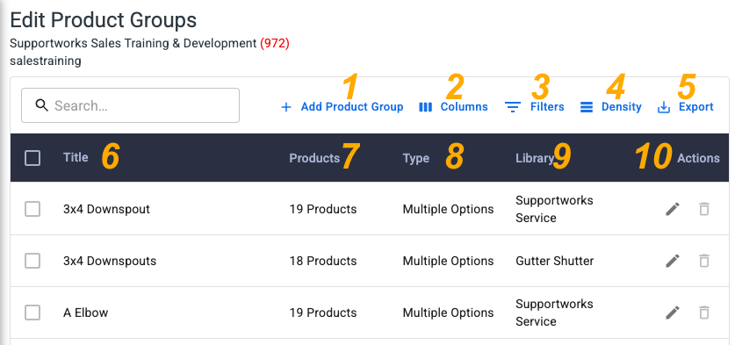
Task: Edit the 3x4 Downspouts Gutter Shutter row
Action: (x=673, y=261)
